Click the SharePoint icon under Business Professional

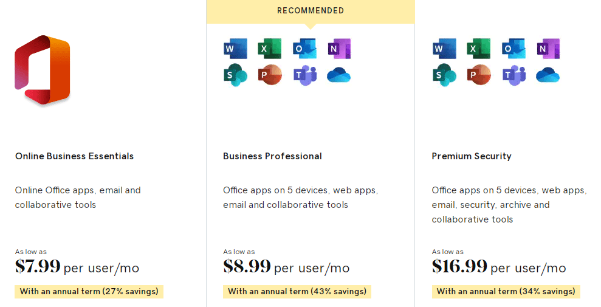[x=235, y=75]
